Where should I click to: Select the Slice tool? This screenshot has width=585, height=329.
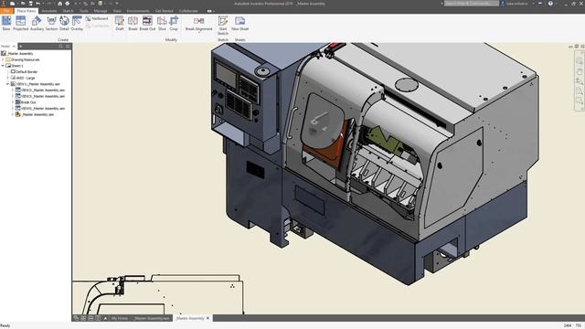[x=162, y=23]
